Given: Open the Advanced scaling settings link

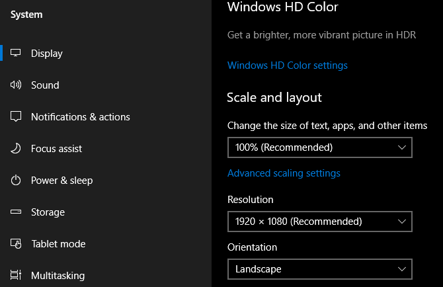Looking at the screenshot, I should 284,173.
